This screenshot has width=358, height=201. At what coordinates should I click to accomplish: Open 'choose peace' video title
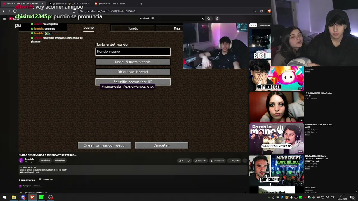310,188
